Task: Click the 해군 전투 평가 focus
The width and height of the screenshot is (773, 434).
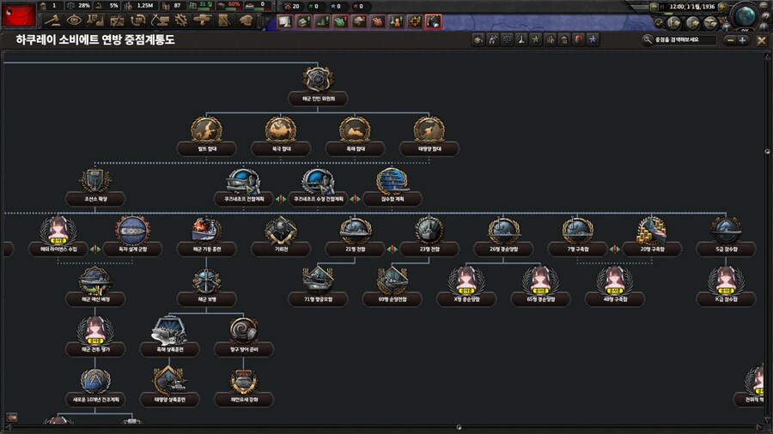Action: 95,332
